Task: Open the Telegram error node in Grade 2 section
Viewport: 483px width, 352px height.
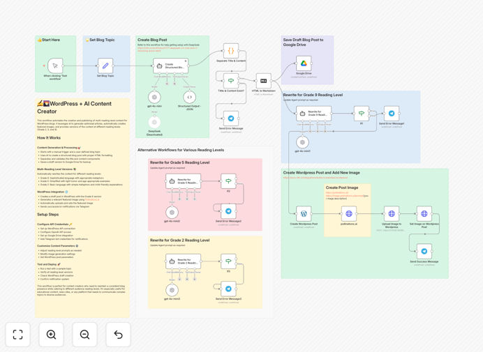Action: click(x=228, y=289)
